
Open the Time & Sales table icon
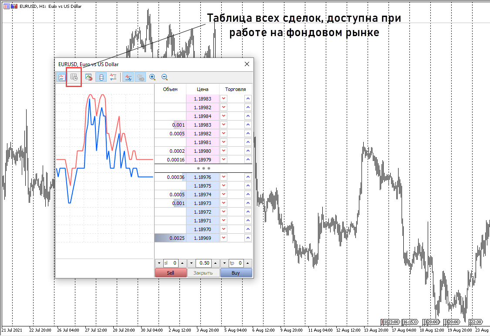(x=74, y=77)
